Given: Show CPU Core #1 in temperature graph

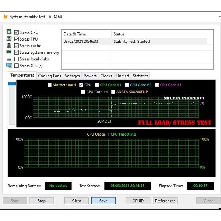Looking at the screenshot, I should pos(97,85).
